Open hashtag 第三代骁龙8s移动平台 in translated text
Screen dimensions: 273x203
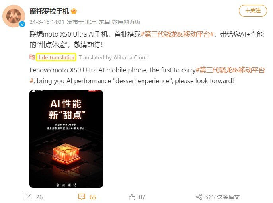pos(230,70)
